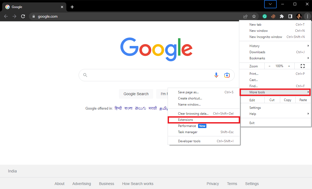312x189 pixels.
Task: Open the Grammarly extension icon
Action: pos(265,16)
